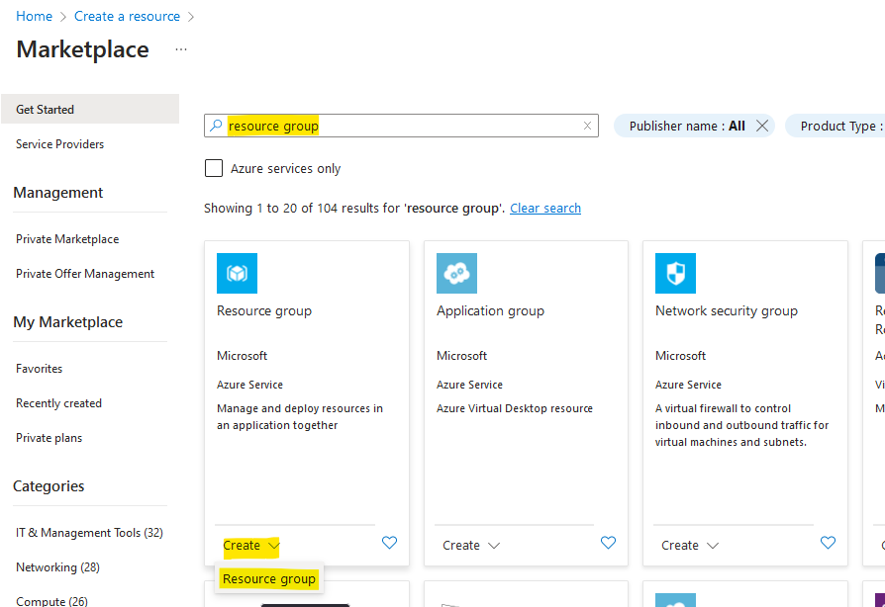This screenshot has height=607, width=885.
Task: Clear the search text via the X icon
Action: (x=587, y=126)
